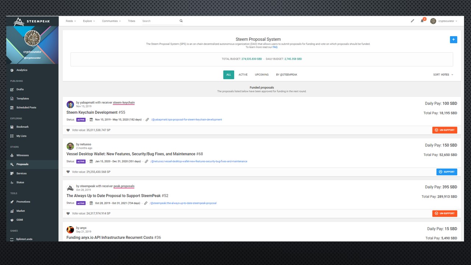
Task: Switch to the Active proposals tab
Action: pos(243,75)
